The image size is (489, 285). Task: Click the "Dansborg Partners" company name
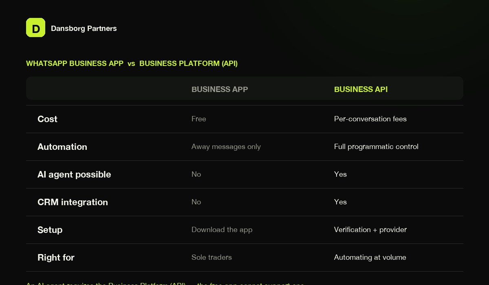tap(84, 28)
